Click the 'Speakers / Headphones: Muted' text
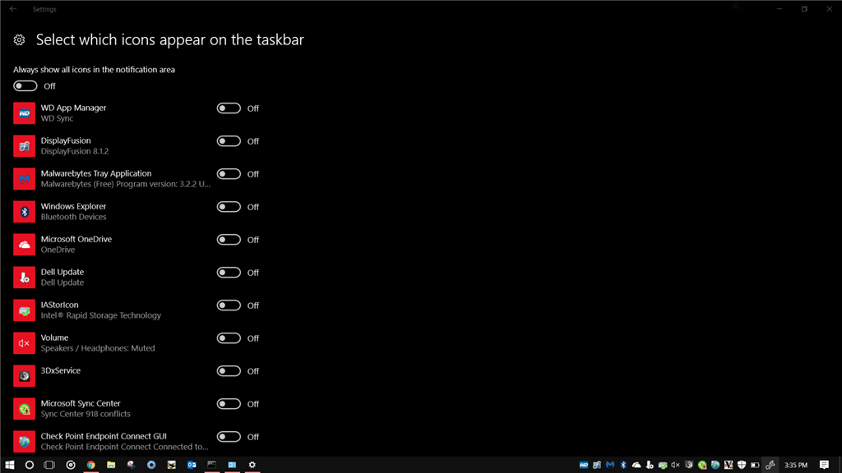842x473 pixels. tap(98, 348)
